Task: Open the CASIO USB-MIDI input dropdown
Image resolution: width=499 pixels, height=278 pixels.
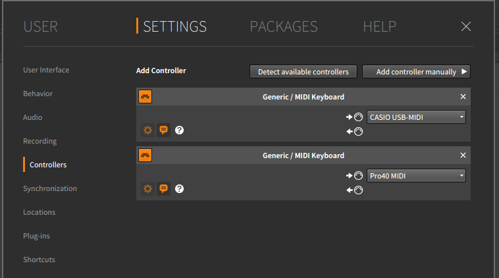Action: (x=416, y=117)
